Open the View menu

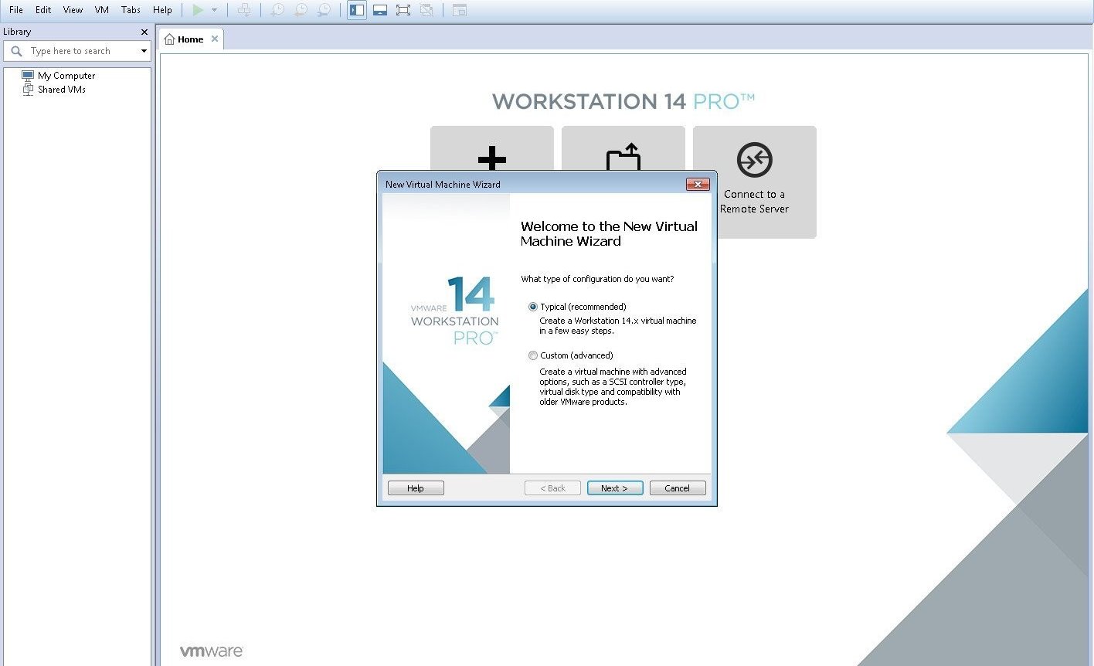(73, 10)
